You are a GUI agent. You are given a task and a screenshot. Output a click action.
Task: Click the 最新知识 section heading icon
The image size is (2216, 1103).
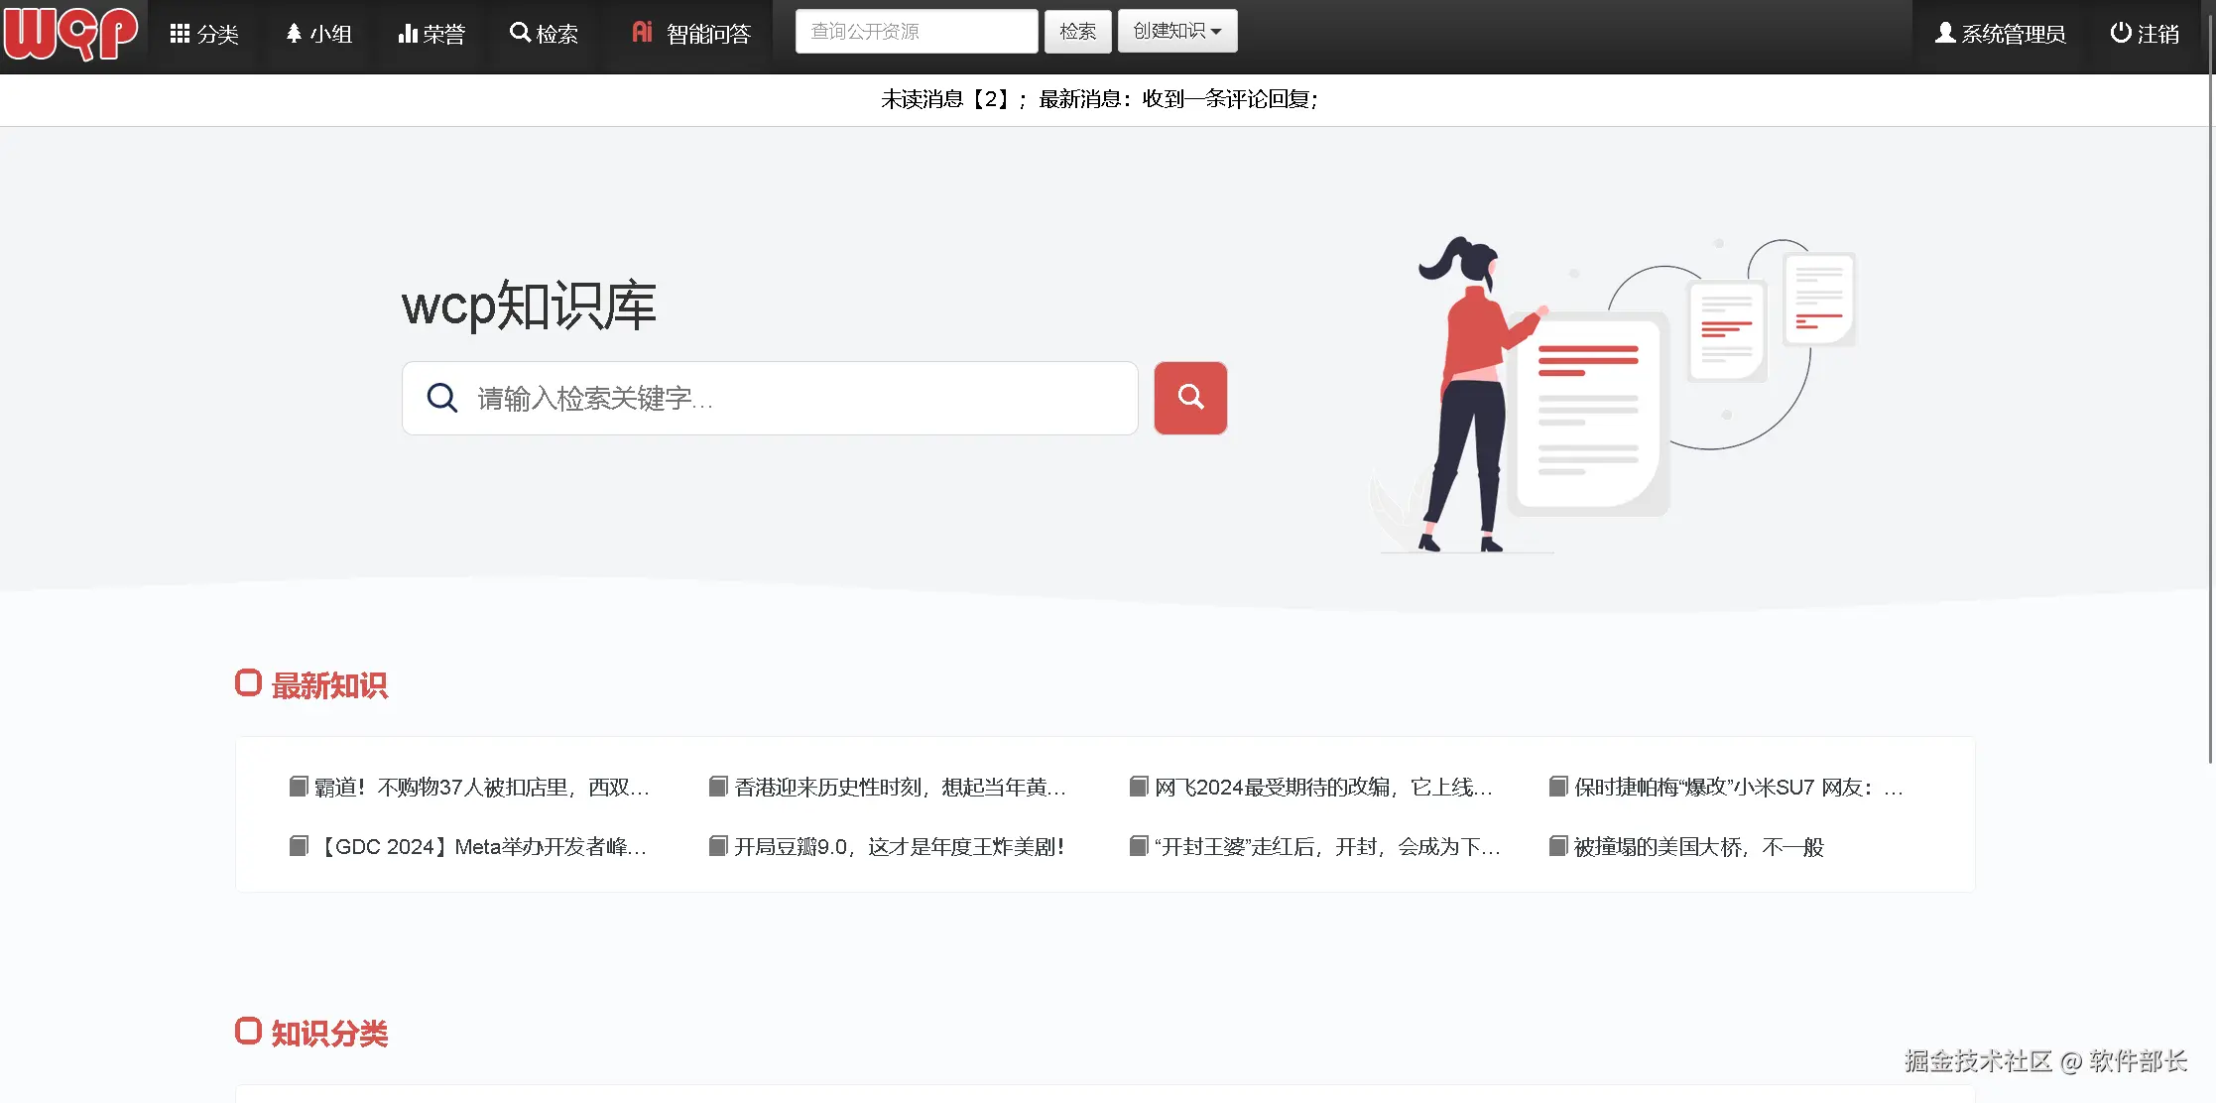tap(248, 683)
